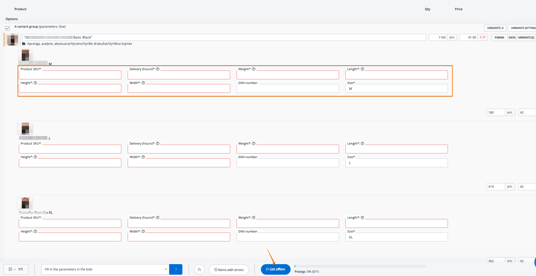Click the folder icon before the category path
536x276 pixels.
pos(24,44)
